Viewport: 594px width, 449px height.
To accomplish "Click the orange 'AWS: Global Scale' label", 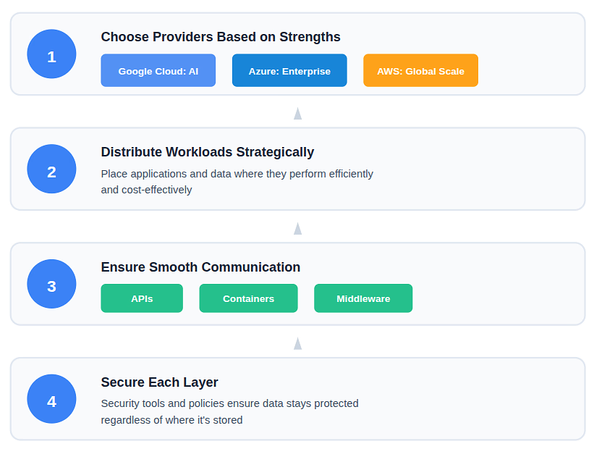I will pos(420,70).
